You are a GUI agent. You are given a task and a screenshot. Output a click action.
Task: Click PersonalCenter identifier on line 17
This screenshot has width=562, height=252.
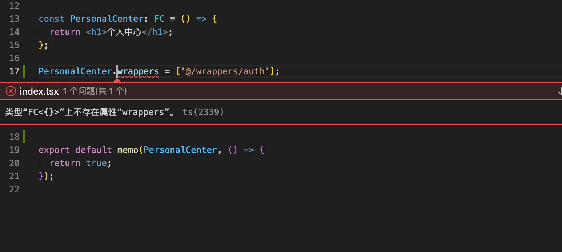75,71
